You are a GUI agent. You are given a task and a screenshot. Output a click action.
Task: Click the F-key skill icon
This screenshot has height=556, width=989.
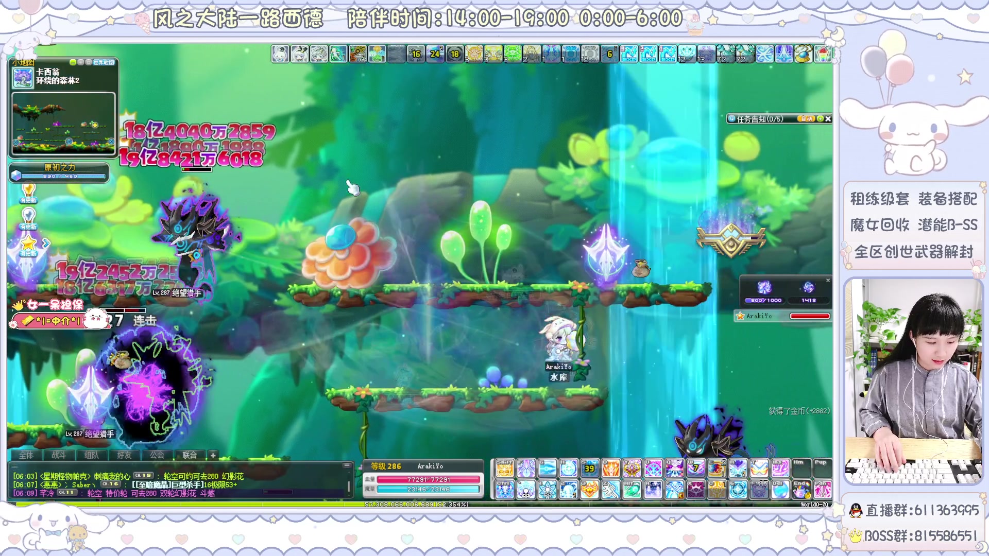[x=526, y=468]
